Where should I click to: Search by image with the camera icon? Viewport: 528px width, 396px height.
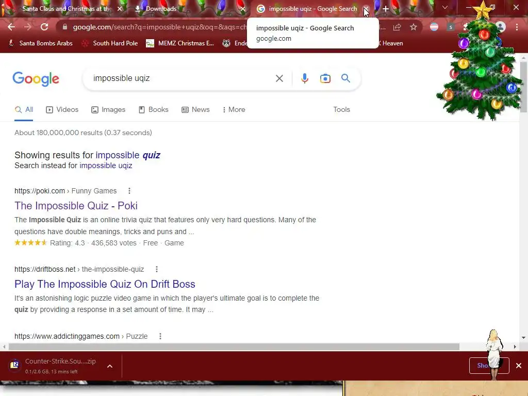[x=325, y=78]
